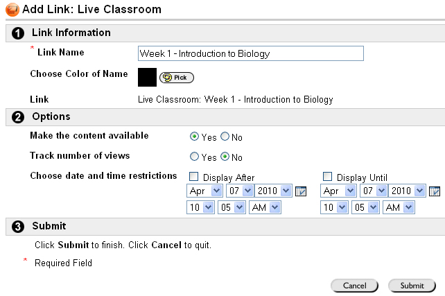Select No for Track number of views
This screenshot has height=296, width=445.
[x=225, y=157]
